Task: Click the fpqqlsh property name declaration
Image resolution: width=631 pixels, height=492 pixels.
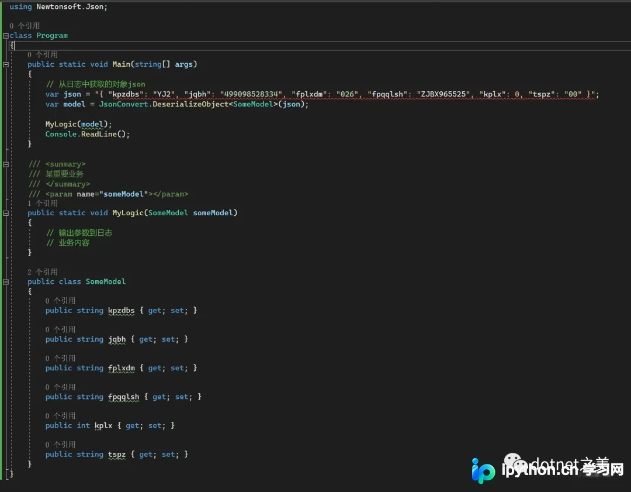Action: (123, 397)
